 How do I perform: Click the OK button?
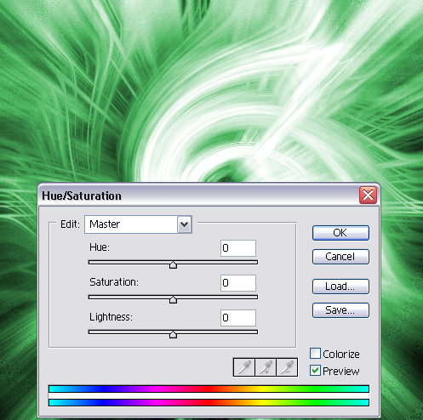[x=340, y=233]
